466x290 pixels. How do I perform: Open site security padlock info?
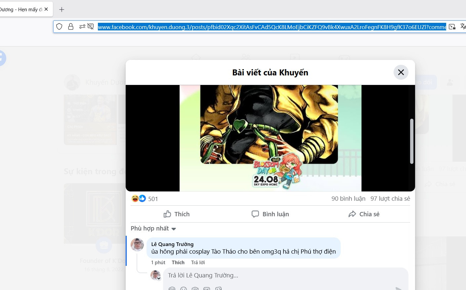70,26
